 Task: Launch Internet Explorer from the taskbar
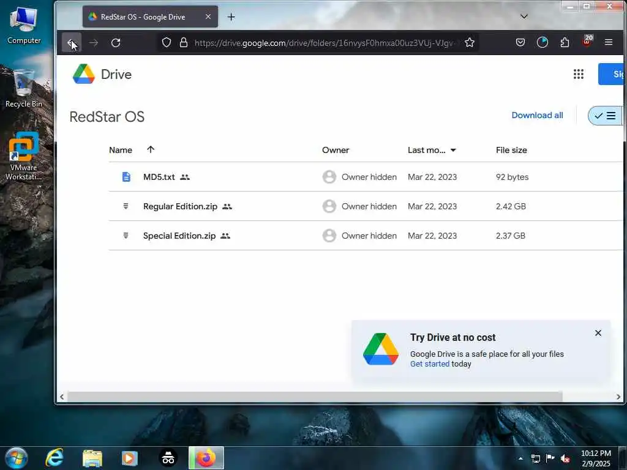[54, 458]
